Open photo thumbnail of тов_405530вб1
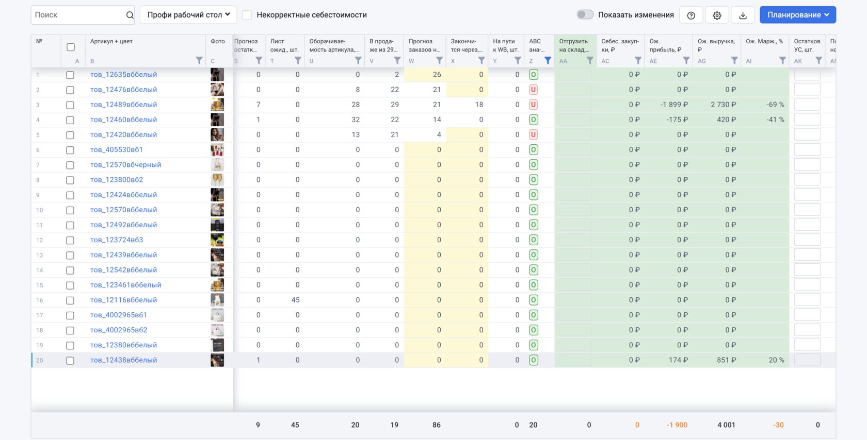This screenshot has height=440, width=867. pos(217,150)
